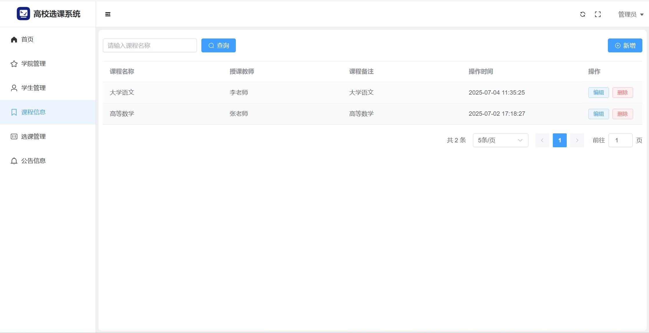This screenshot has width=649, height=333.
Task: Click the star icon for 学院管理
Action: coord(14,64)
